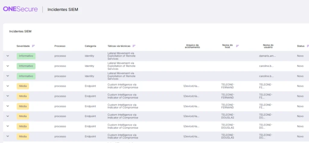Click the Processo column header
The height and width of the screenshot is (143, 309).
[x=60, y=46]
